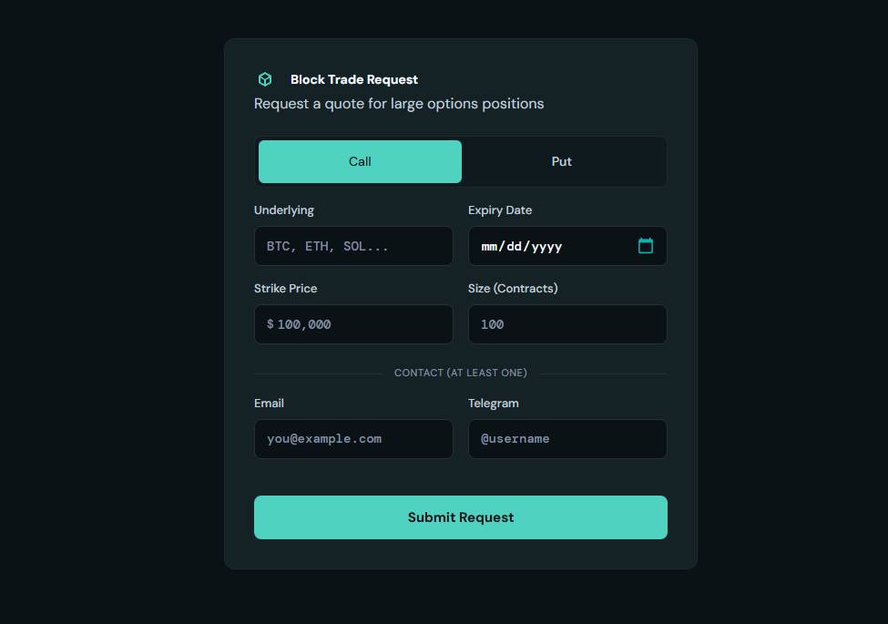Viewport: 888px width, 624px height.
Task: Click the dollar sign prefix in Strike Price
Action: coord(270,324)
